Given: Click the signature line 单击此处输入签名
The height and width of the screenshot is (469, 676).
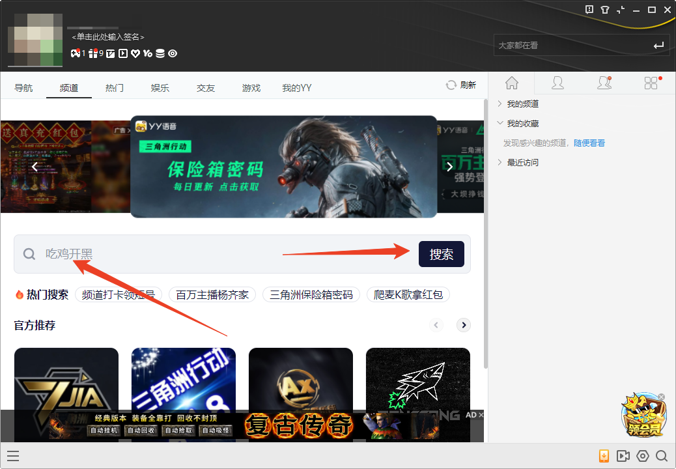Looking at the screenshot, I should [107, 37].
